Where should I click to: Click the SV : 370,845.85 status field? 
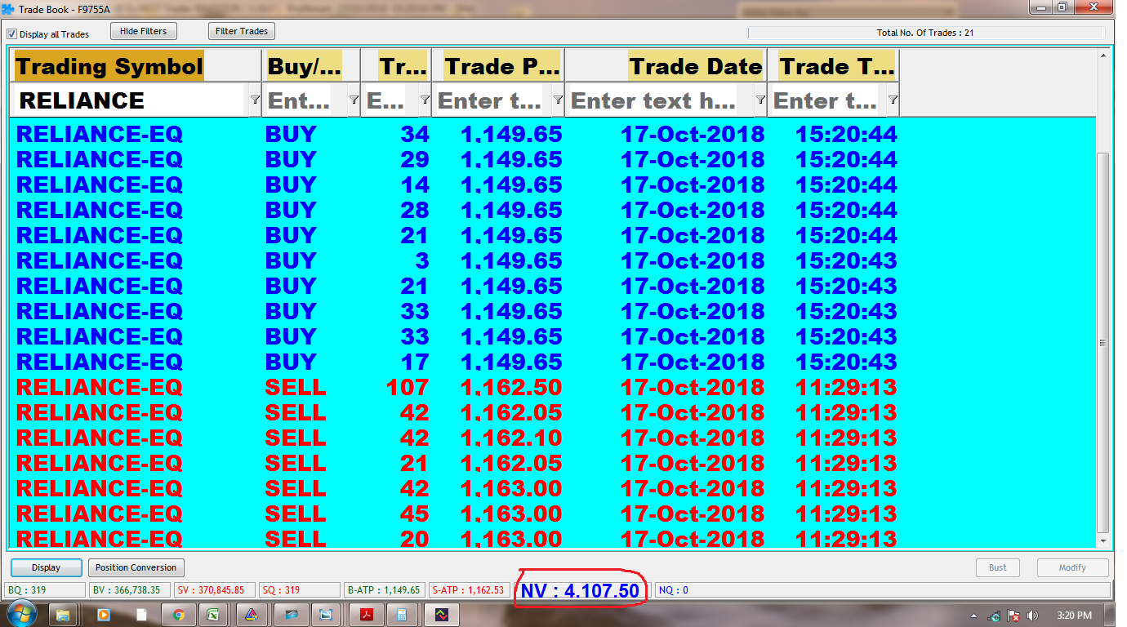215,589
